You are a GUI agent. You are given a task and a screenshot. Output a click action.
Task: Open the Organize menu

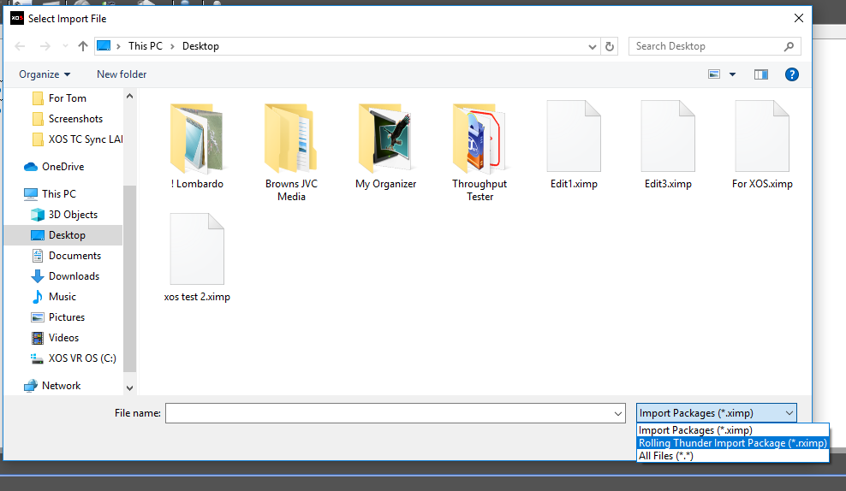pyautogui.click(x=45, y=74)
